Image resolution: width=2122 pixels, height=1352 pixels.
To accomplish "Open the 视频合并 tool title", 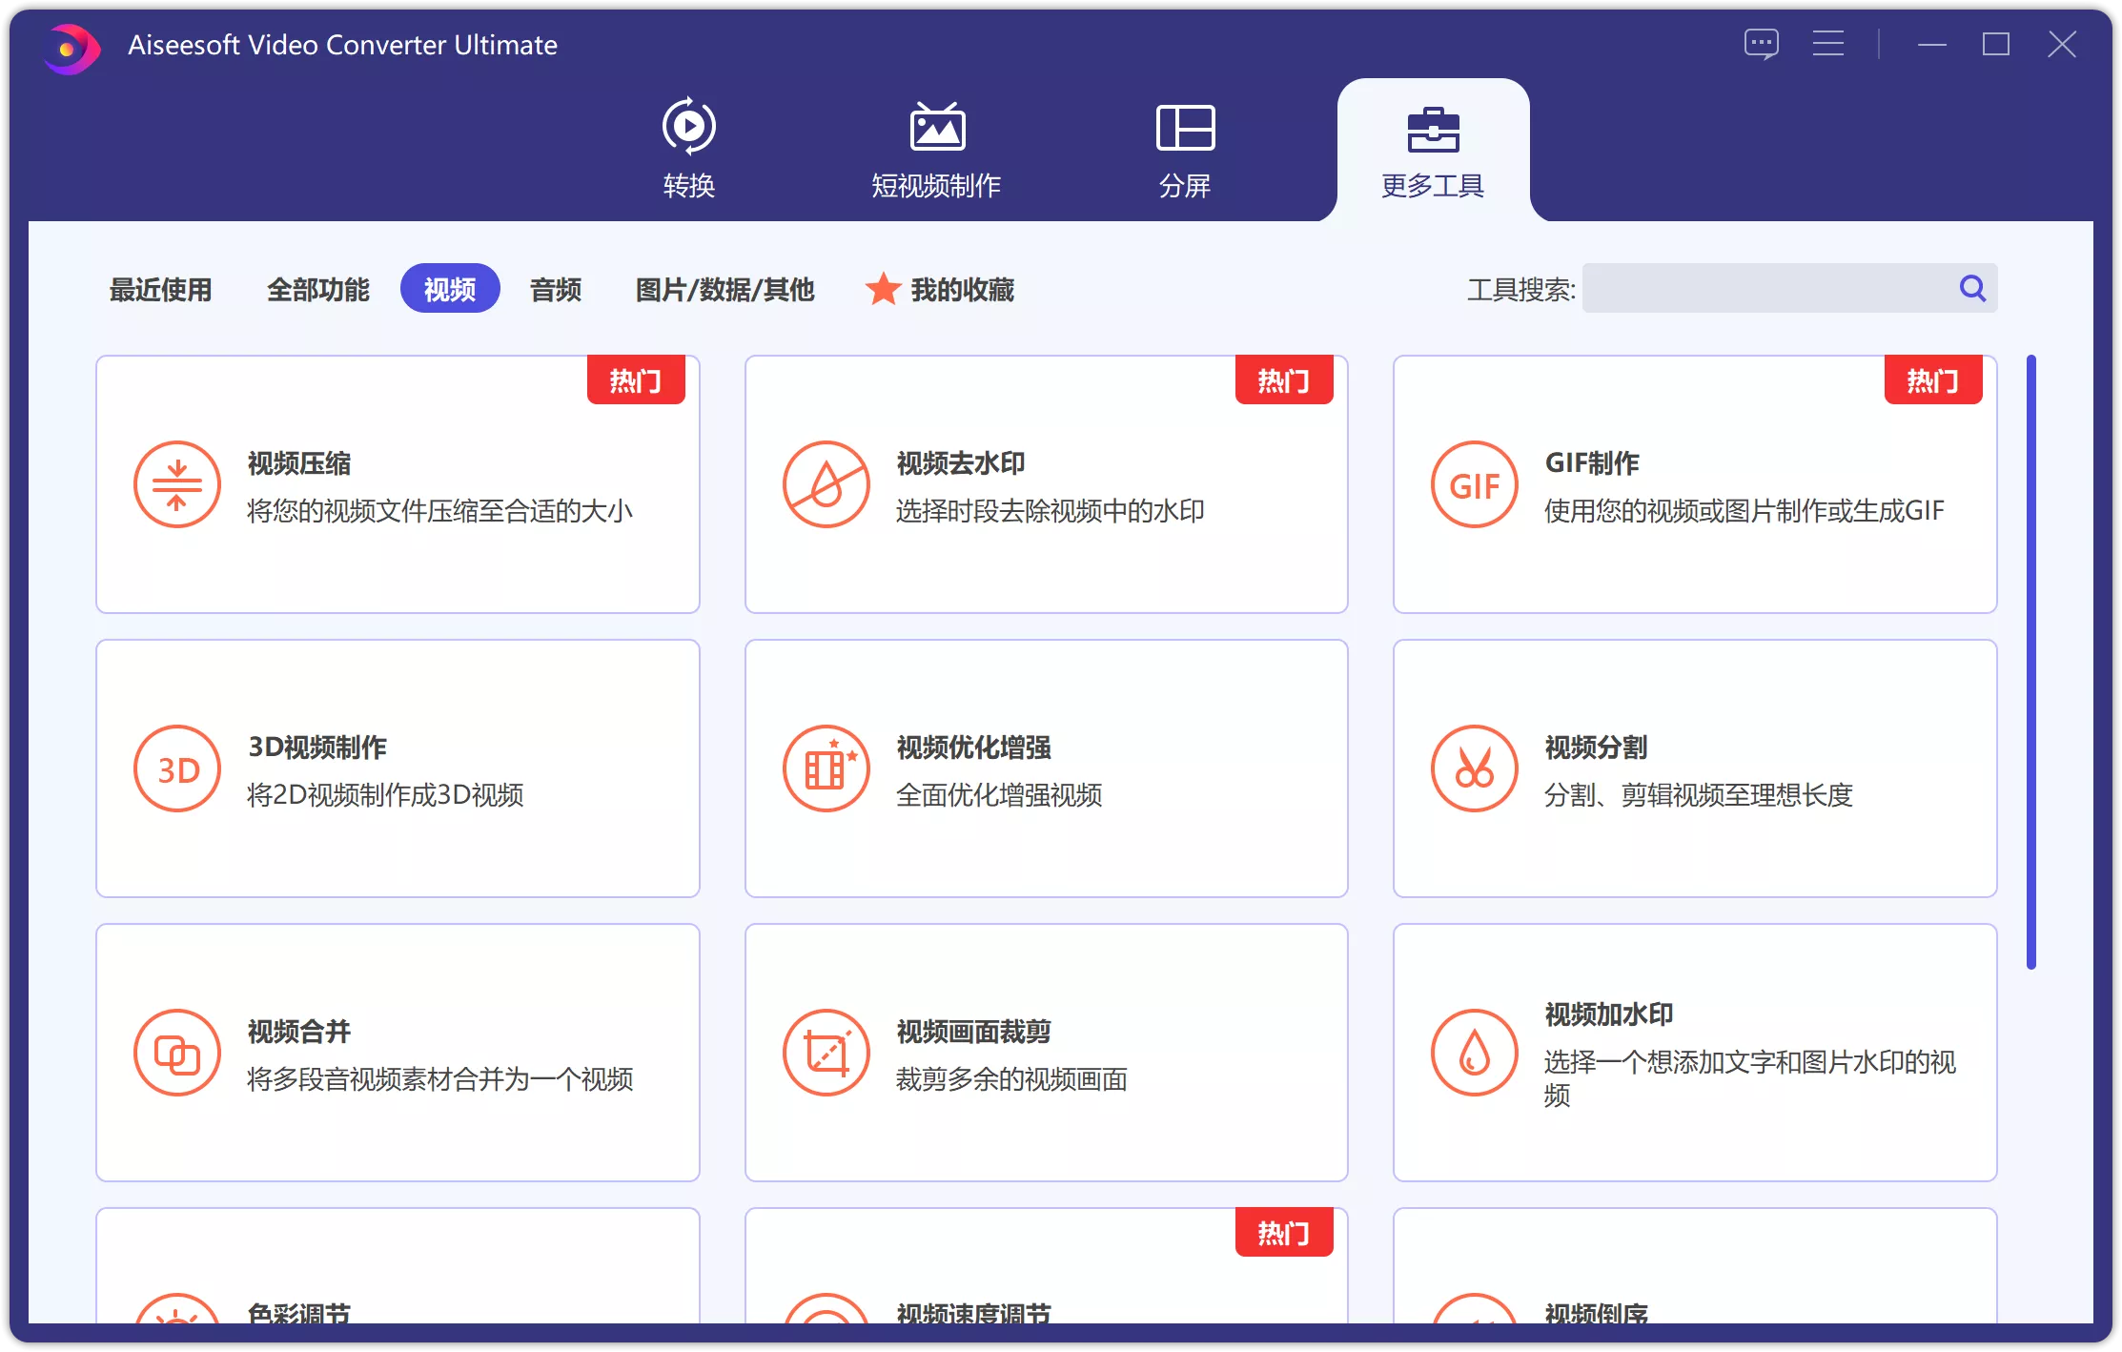I will [x=299, y=1032].
